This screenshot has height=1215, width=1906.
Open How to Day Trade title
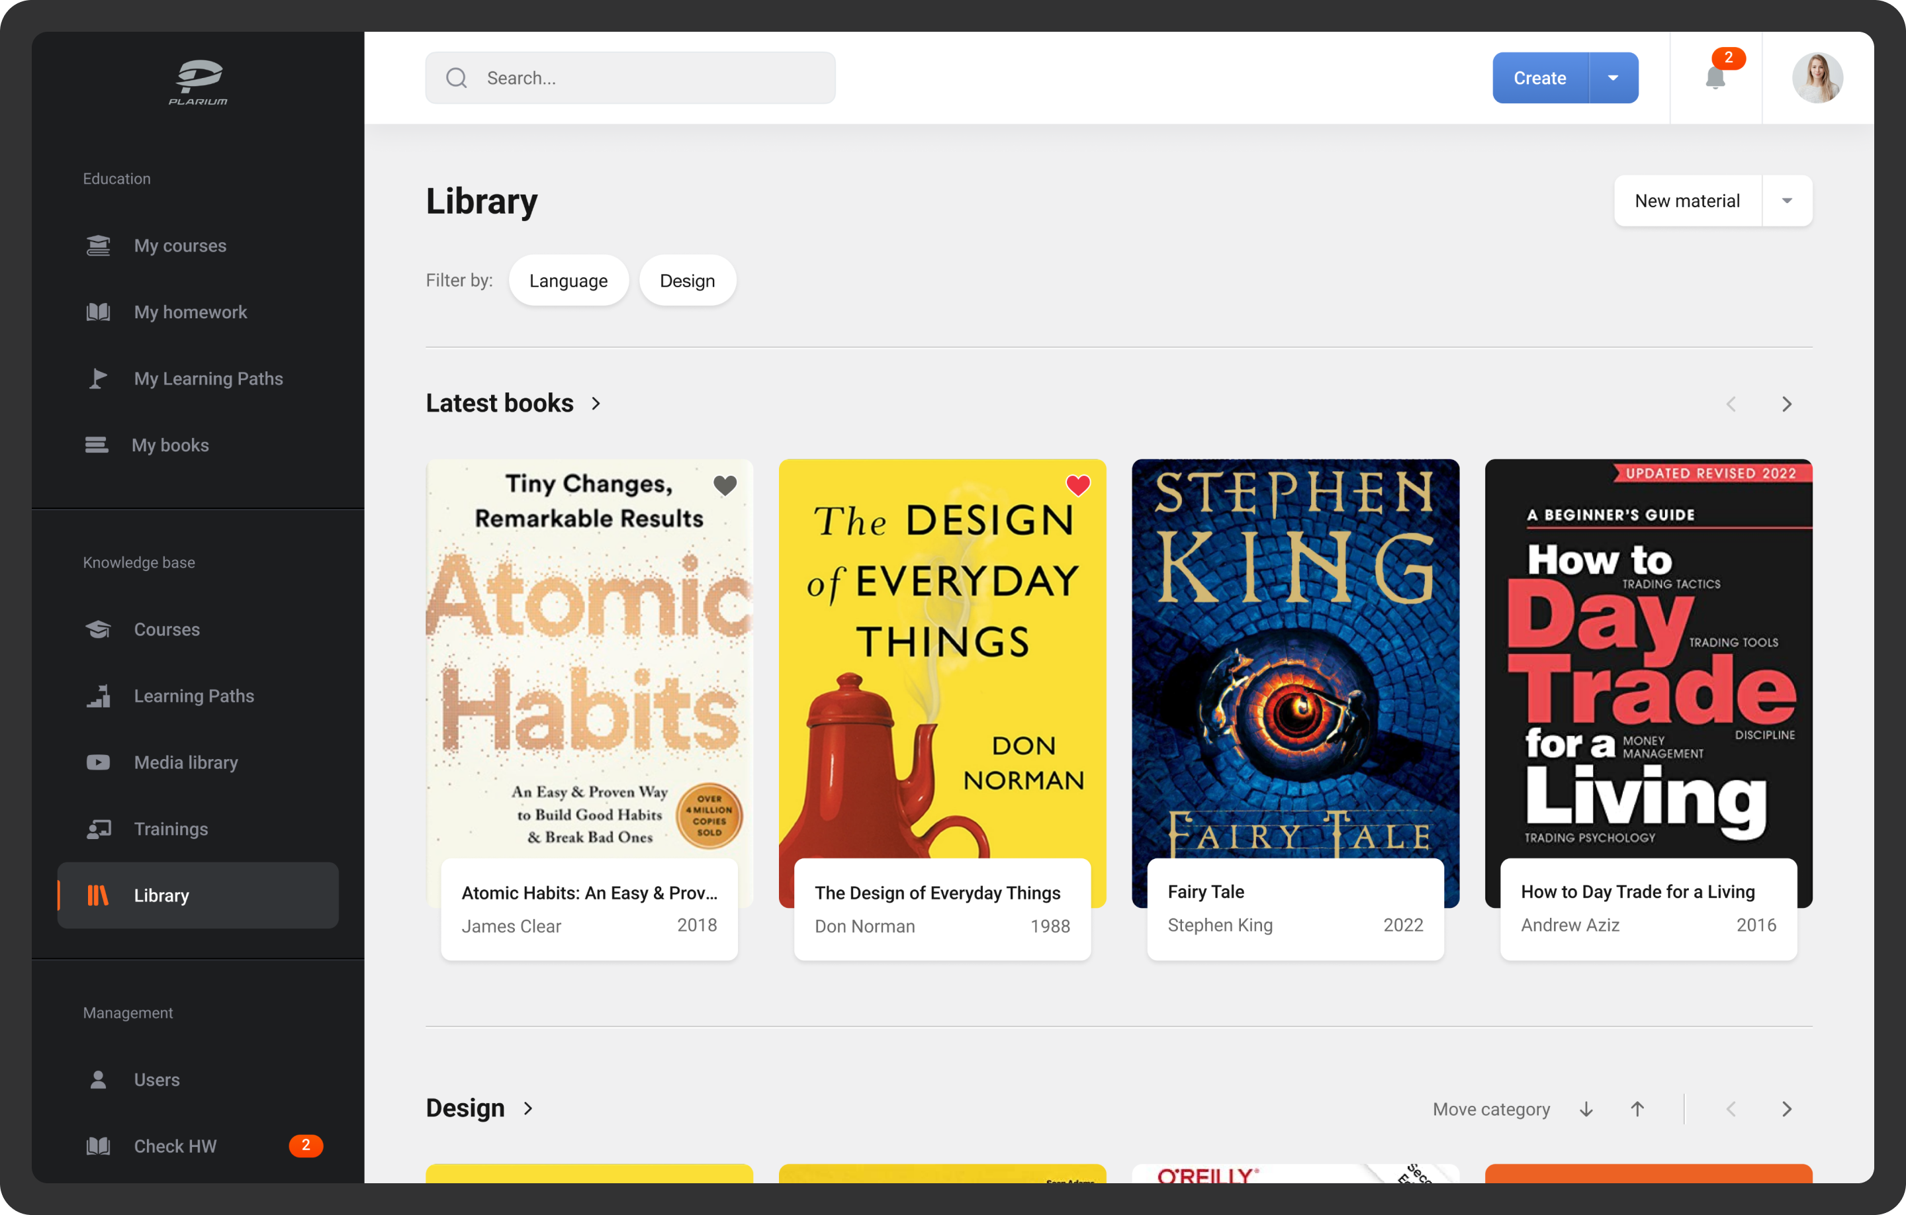[x=1638, y=891]
